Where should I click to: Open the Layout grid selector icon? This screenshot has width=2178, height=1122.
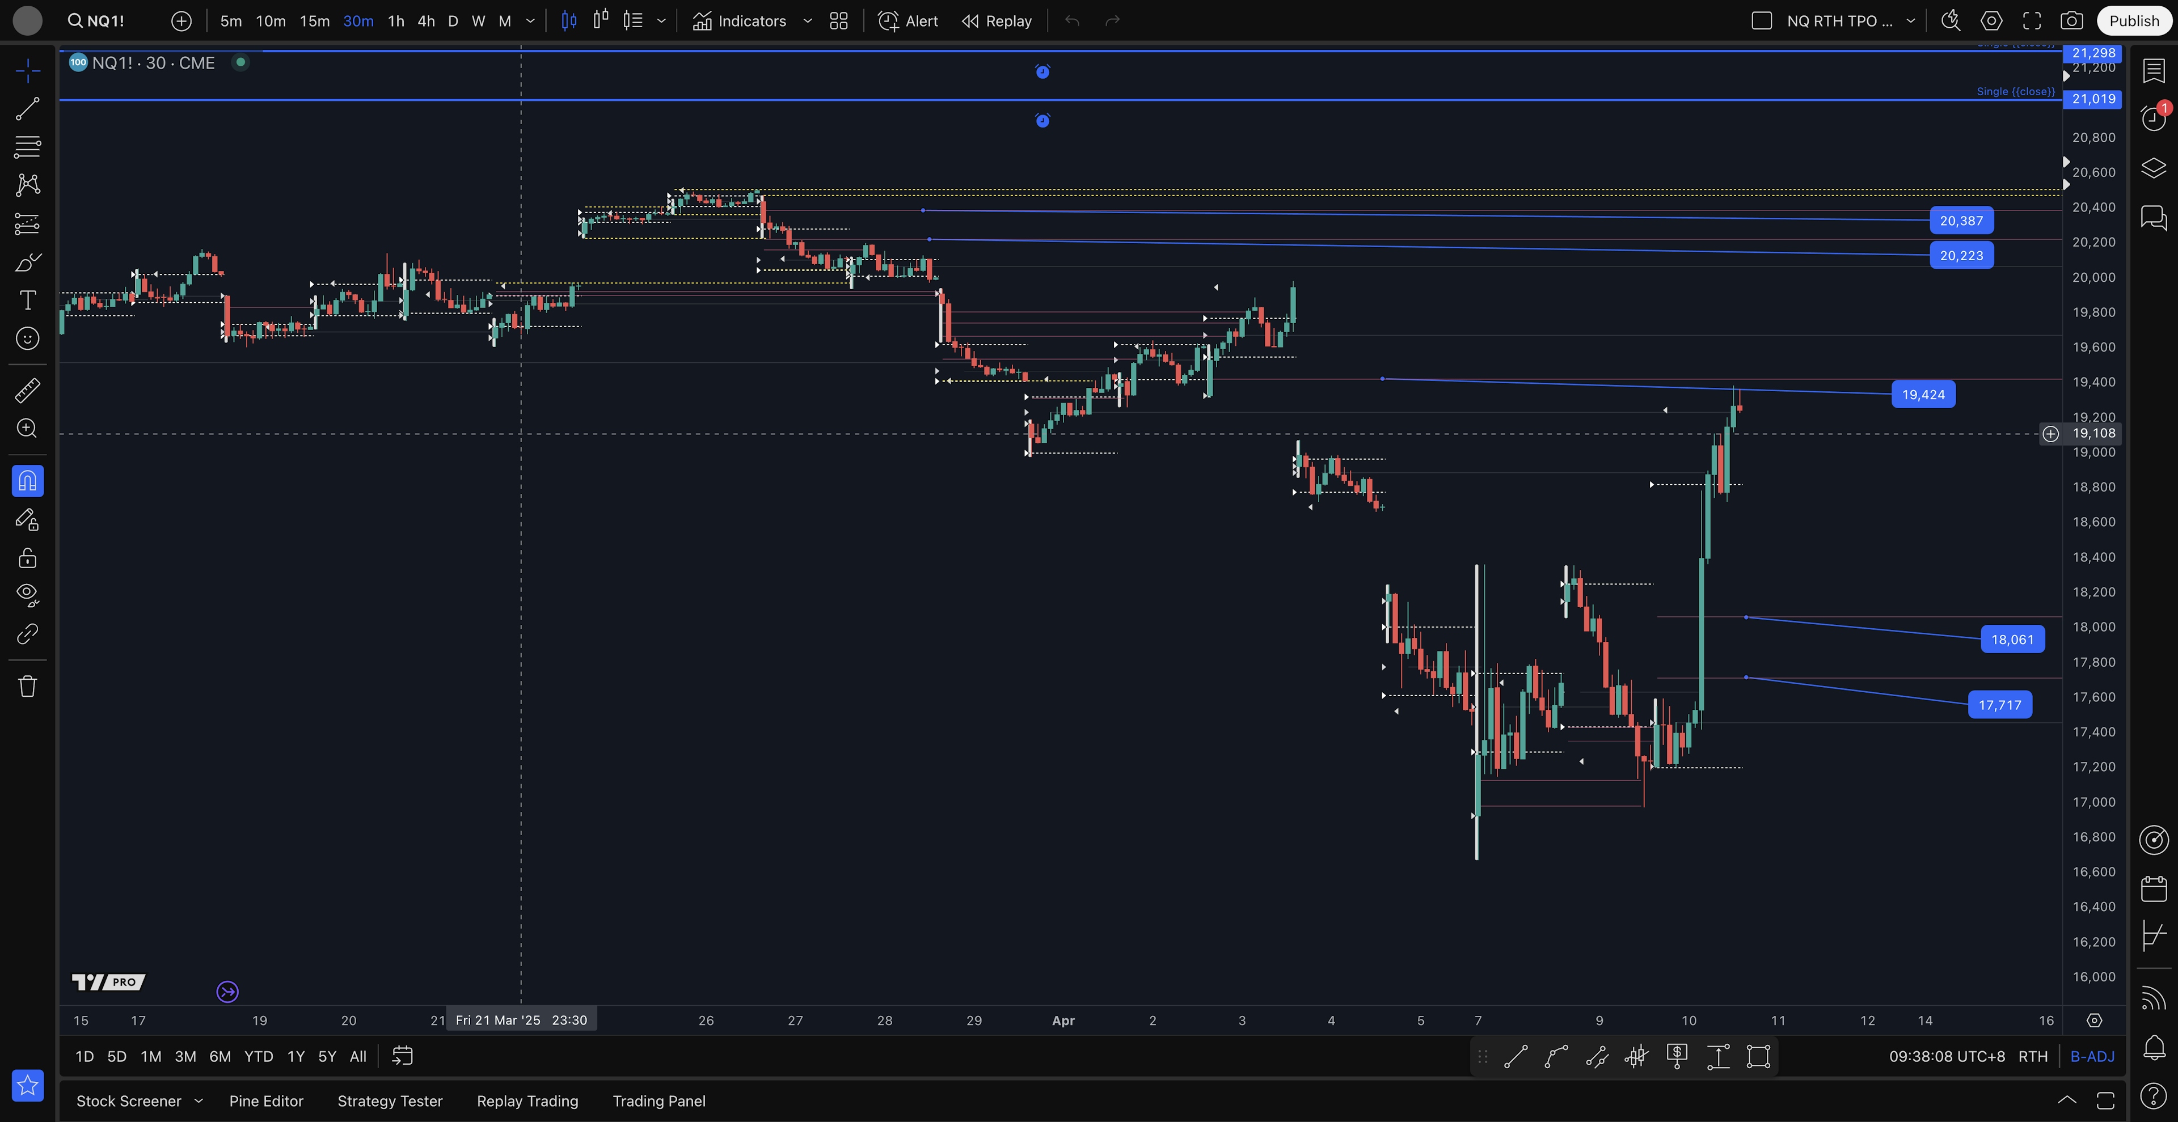(839, 21)
